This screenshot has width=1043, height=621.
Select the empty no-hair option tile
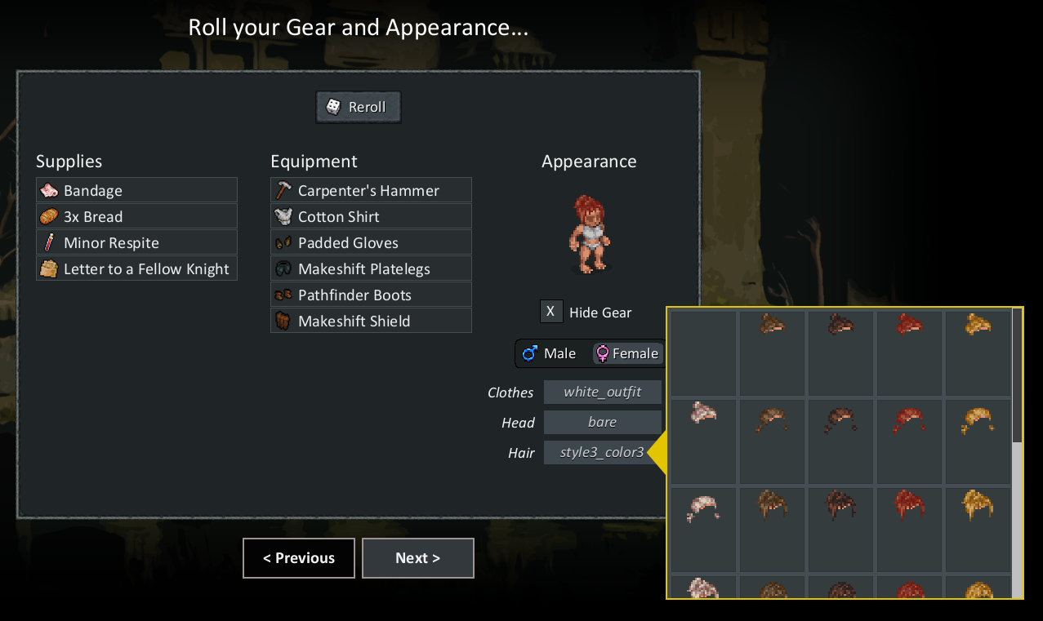[x=703, y=353]
